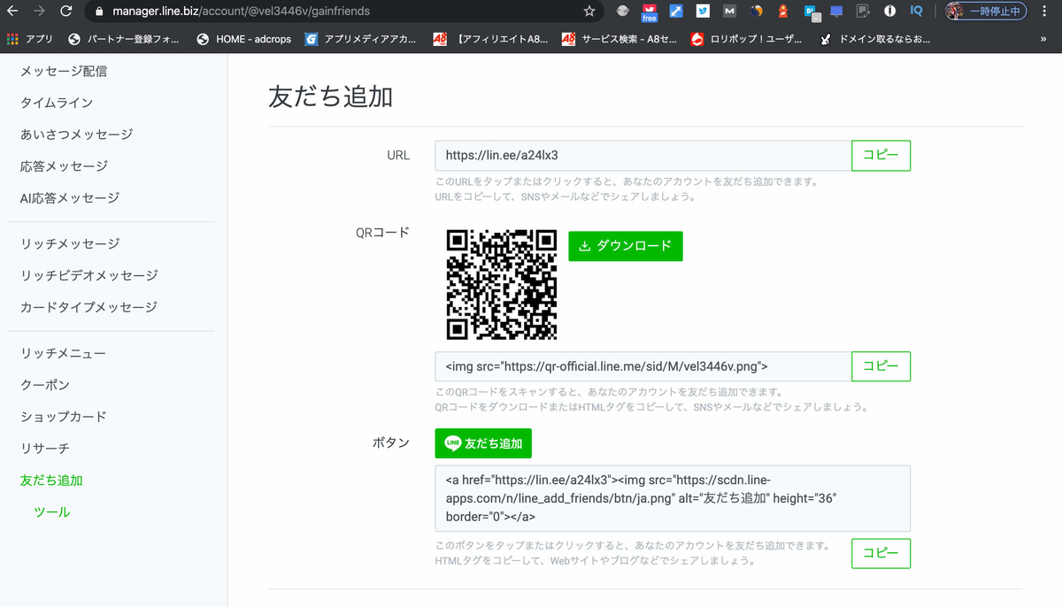Click the gray M extension icon
This screenshot has height=607, width=1062.
click(x=729, y=12)
